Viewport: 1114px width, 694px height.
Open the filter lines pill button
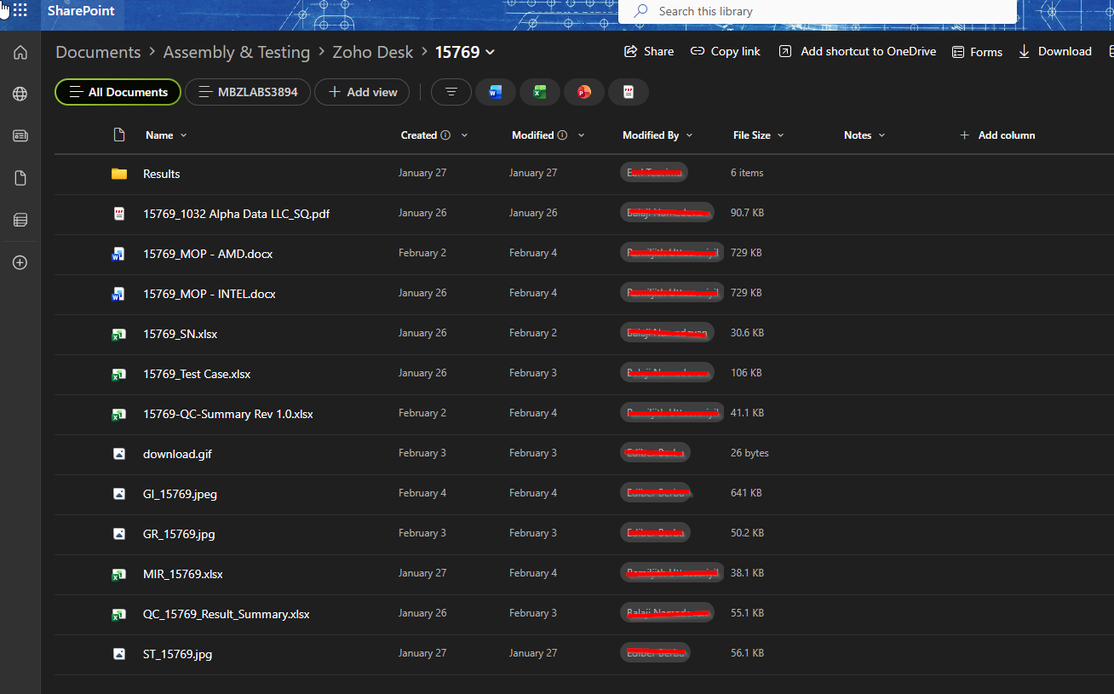pos(451,92)
